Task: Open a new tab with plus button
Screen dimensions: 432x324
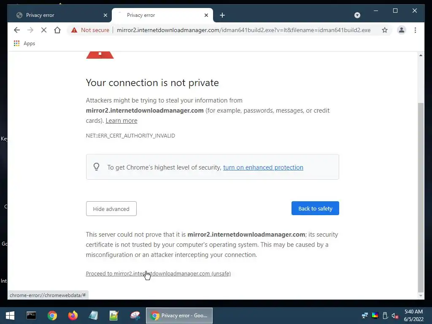Action: pyautogui.click(x=222, y=15)
